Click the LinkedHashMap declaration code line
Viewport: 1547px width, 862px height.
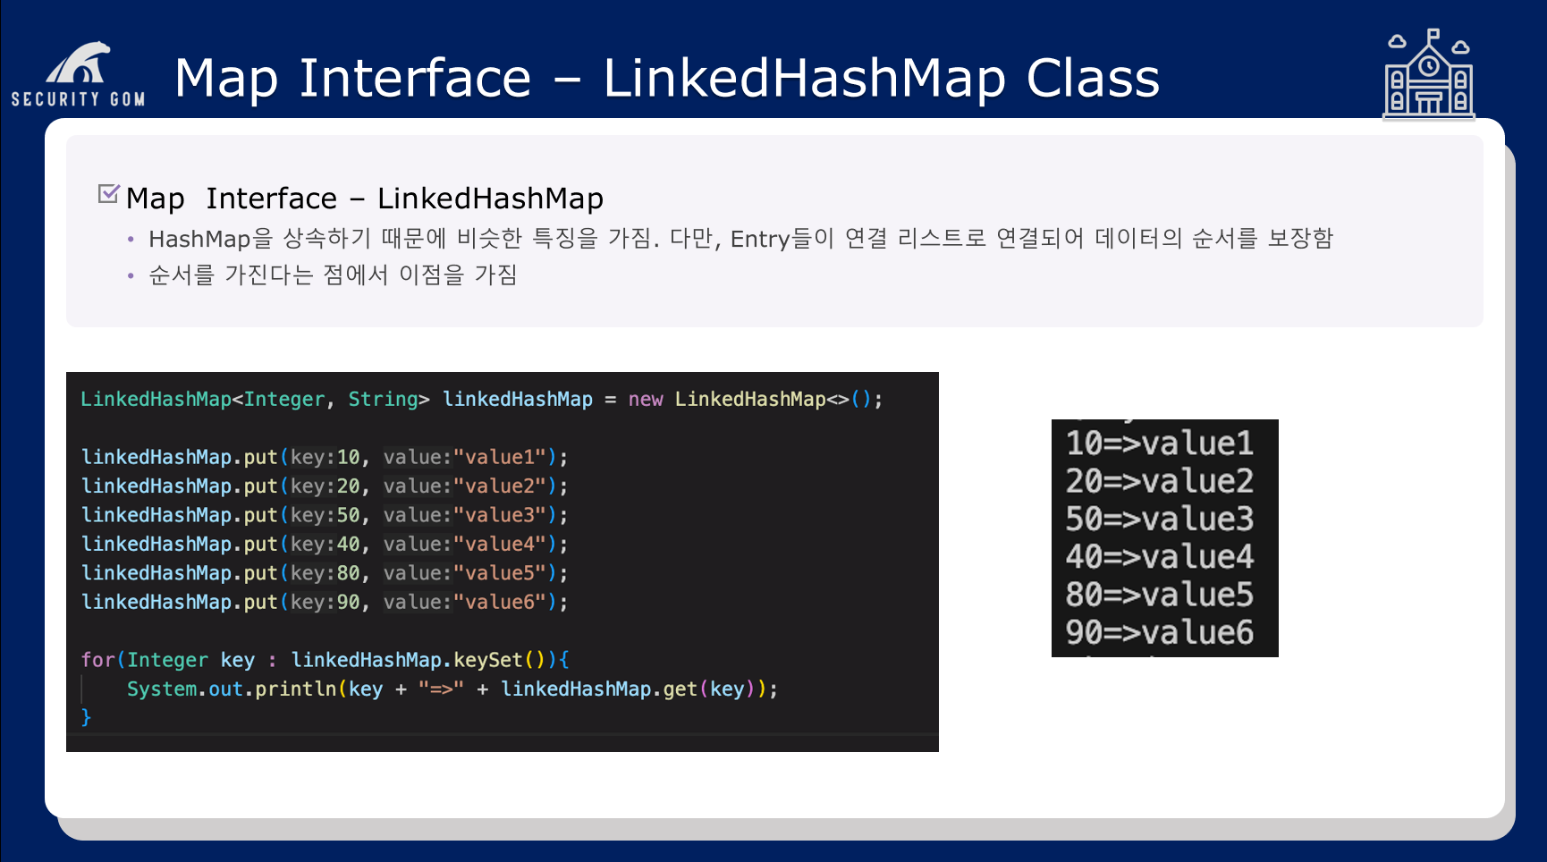pyautogui.click(x=482, y=399)
